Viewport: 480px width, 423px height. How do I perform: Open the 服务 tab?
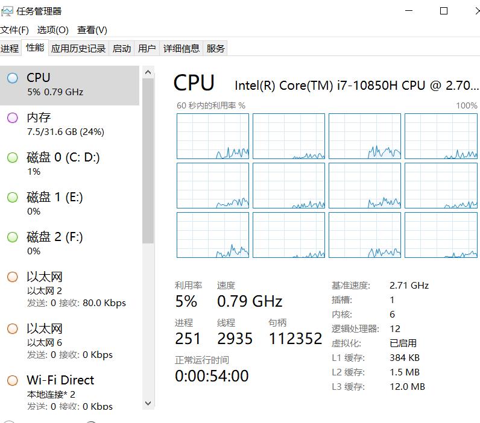[x=216, y=49]
